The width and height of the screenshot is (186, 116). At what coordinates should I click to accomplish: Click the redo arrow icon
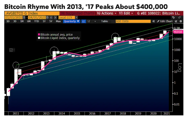(x=179, y=17)
